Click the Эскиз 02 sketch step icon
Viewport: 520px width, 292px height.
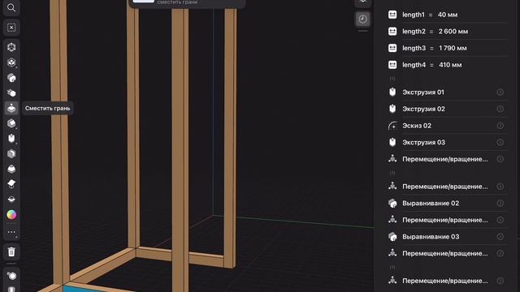tap(392, 126)
